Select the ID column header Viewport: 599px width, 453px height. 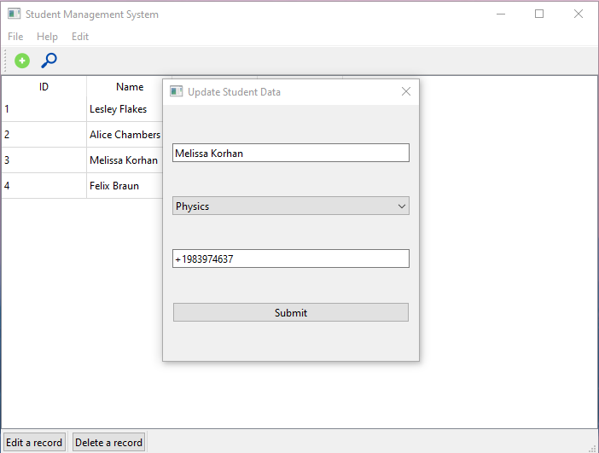(44, 87)
